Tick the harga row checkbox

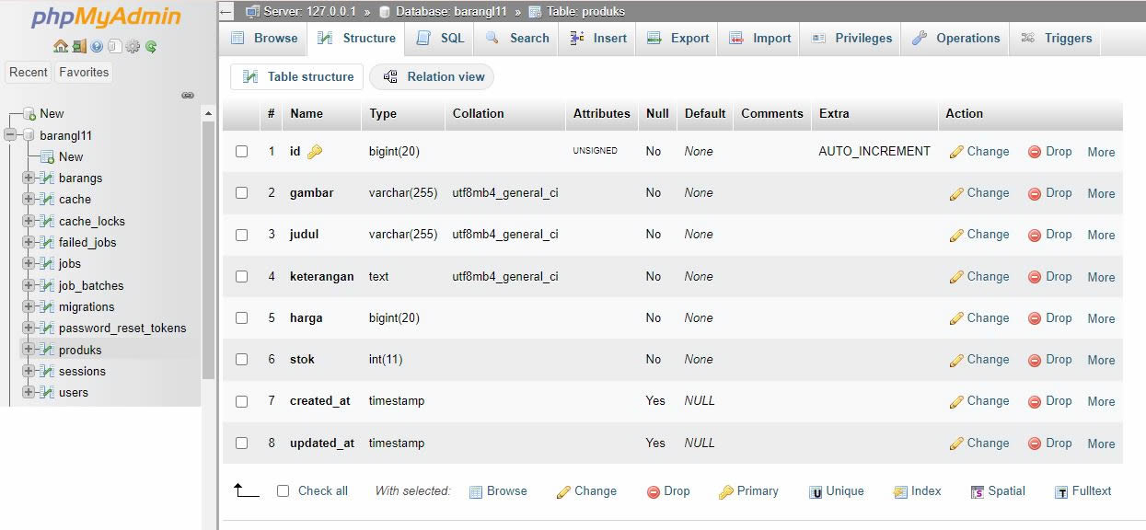click(x=242, y=317)
